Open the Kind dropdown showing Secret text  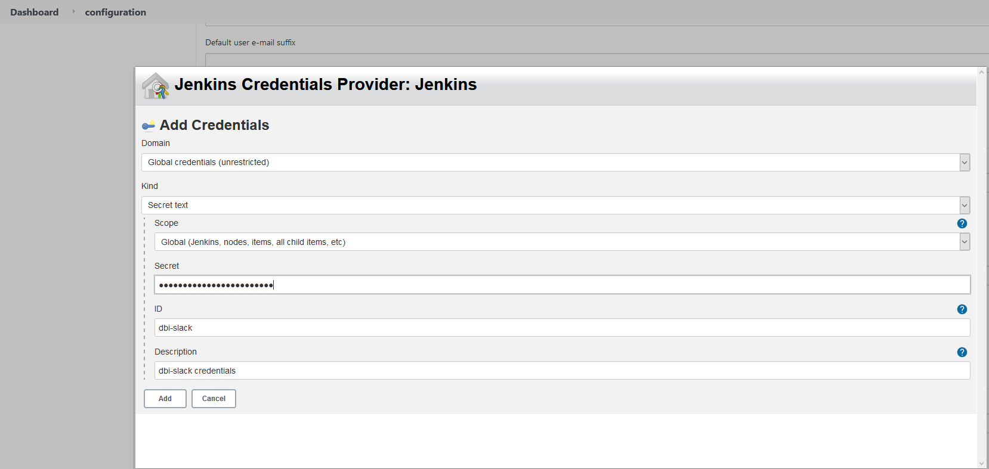click(555, 205)
